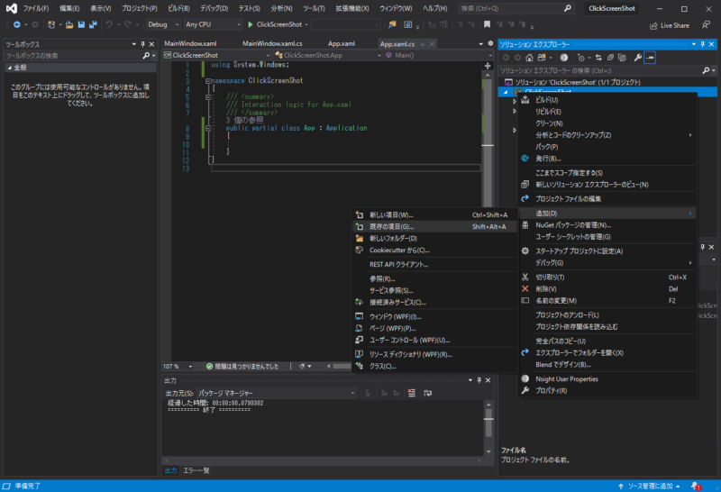Click the Live Share icon
The height and width of the screenshot is (492, 721).
coord(653,26)
